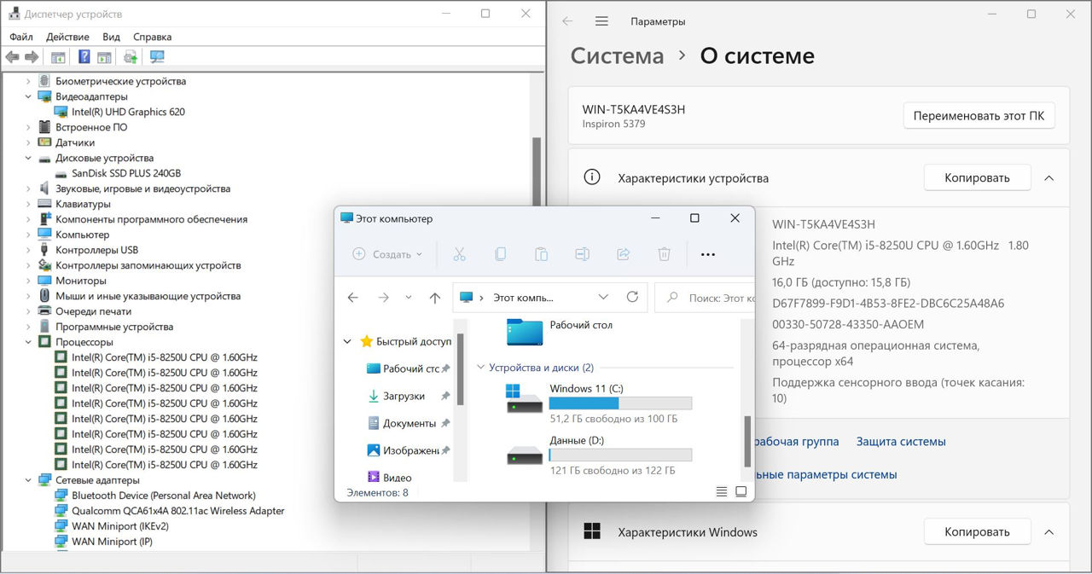Open the Windows 11 (C:) drive
1092x574 pixels.
coord(586,389)
